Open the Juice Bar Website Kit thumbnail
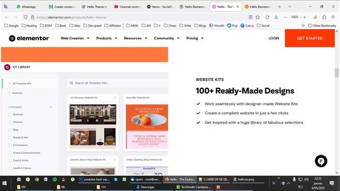 tap(147, 126)
